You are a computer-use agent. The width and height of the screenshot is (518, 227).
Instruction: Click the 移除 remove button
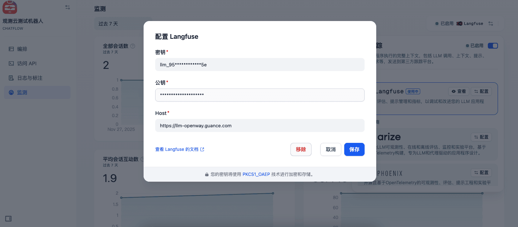[x=301, y=149]
